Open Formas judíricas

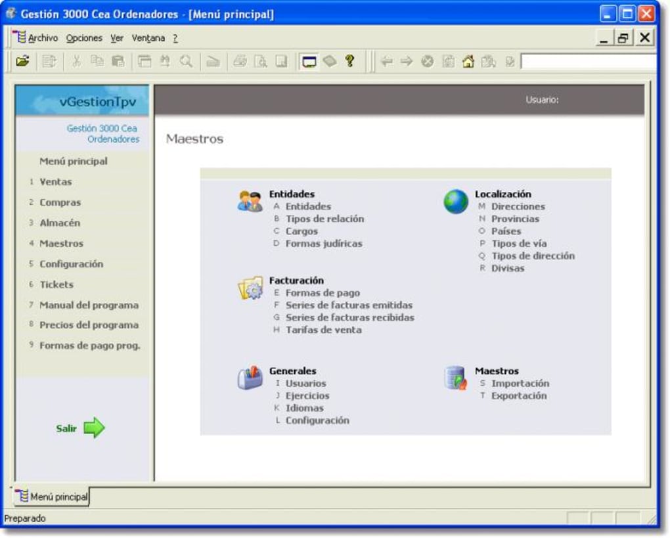coord(324,243)
